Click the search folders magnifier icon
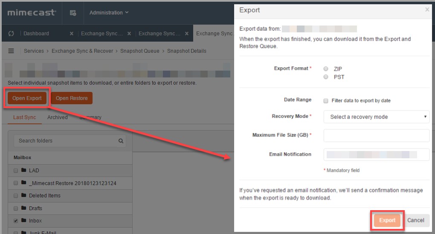The height and width of the screenshot is (234, 435). [121, 141]
